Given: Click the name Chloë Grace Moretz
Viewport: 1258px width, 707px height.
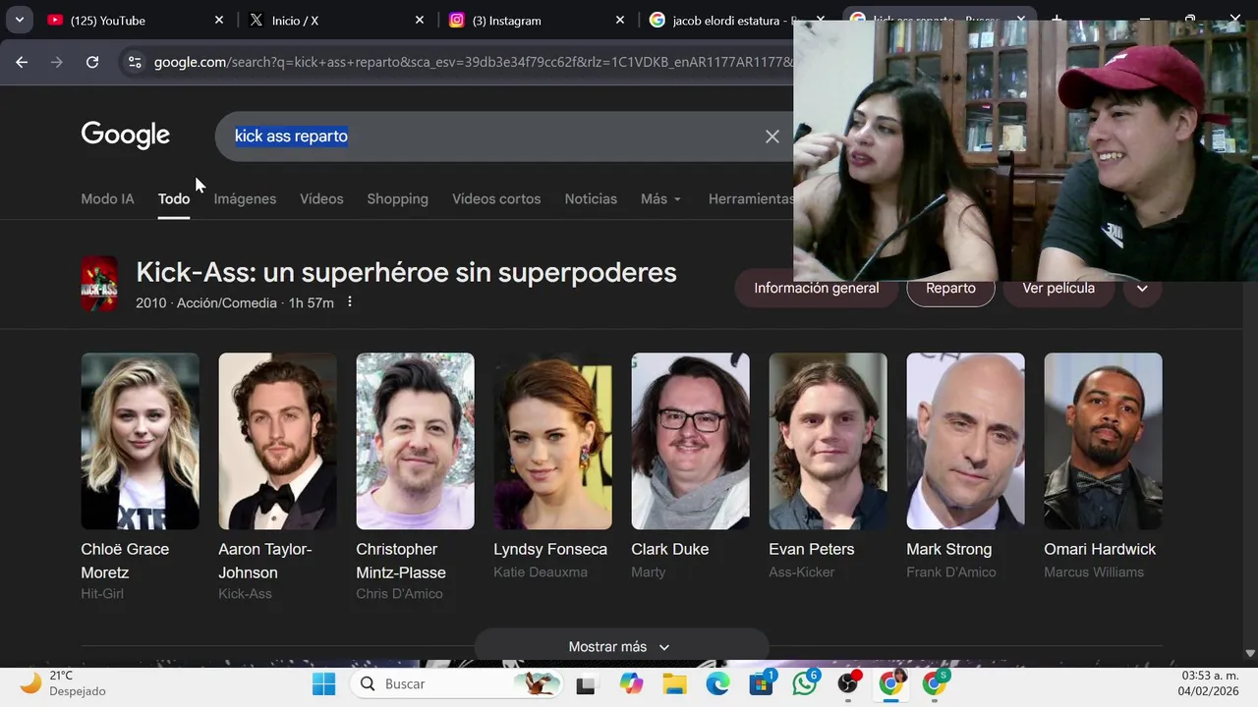Looking at the screenshot, I should [x=125, y=561].
